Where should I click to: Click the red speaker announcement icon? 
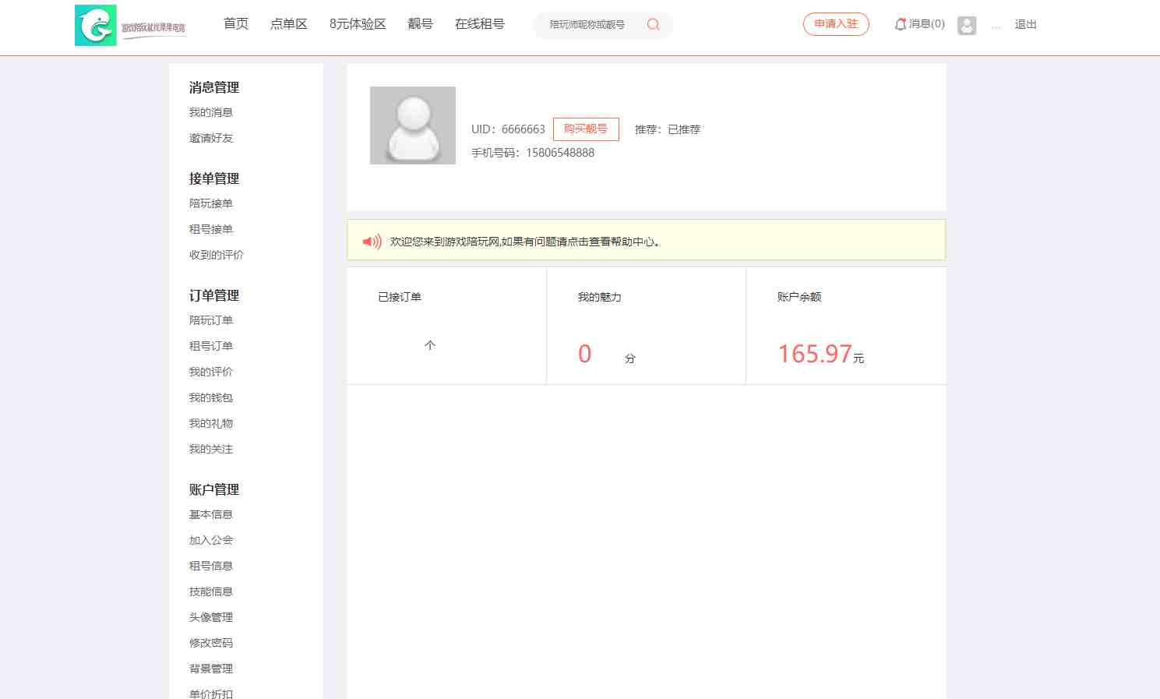point(372,242)
